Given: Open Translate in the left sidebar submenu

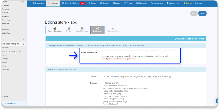Looking at the screenshot, I should tap(5, 70).
